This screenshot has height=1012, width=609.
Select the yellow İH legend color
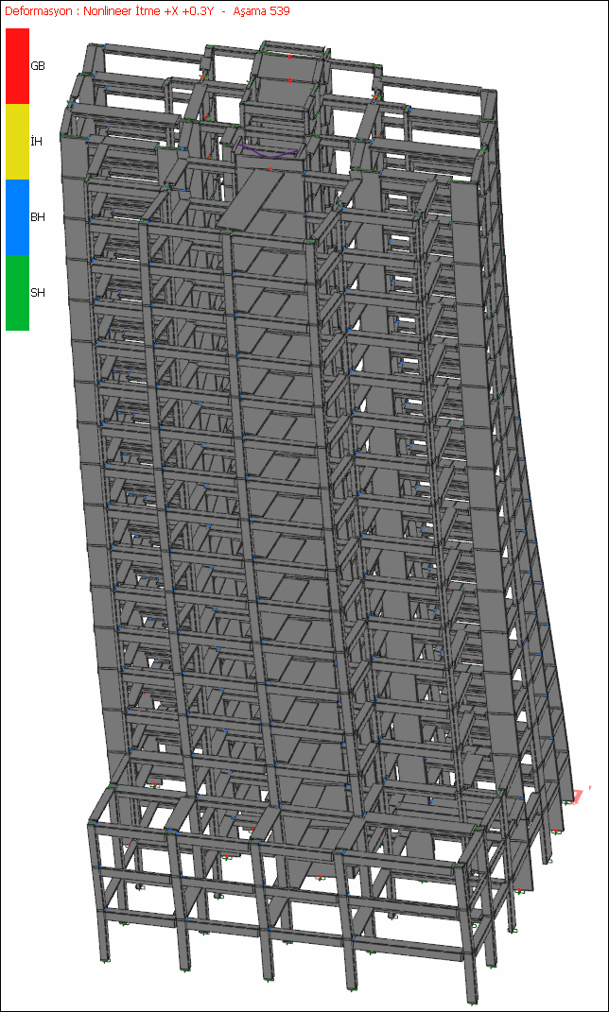(17, 142)
